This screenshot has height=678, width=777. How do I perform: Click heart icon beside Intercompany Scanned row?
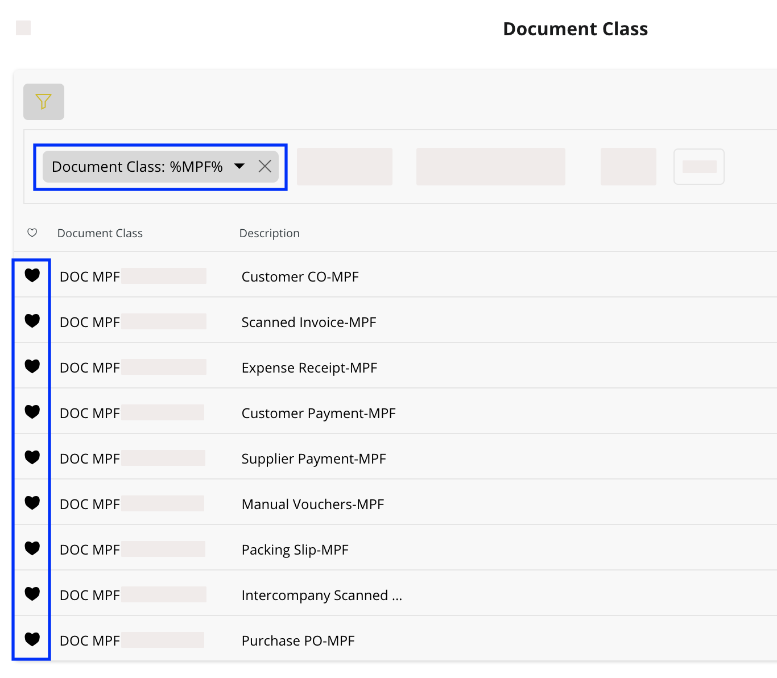[x=32, y=594]
